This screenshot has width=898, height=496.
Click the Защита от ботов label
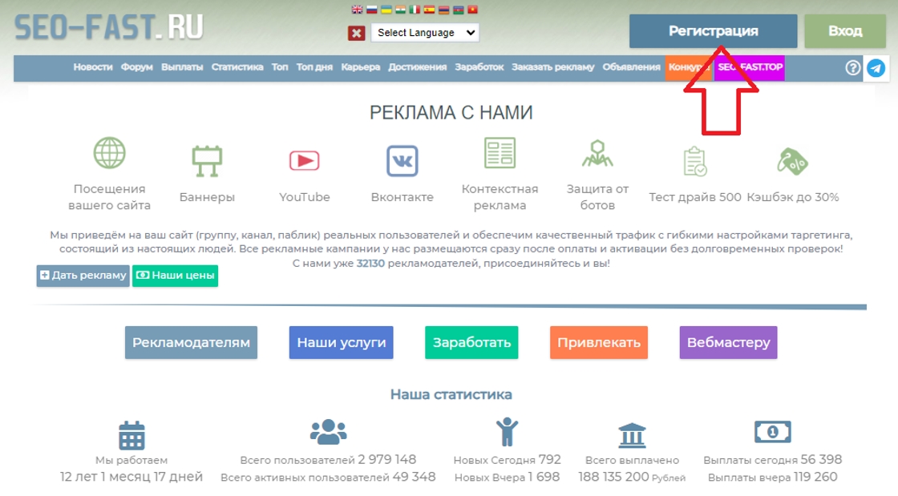[597, 197]
